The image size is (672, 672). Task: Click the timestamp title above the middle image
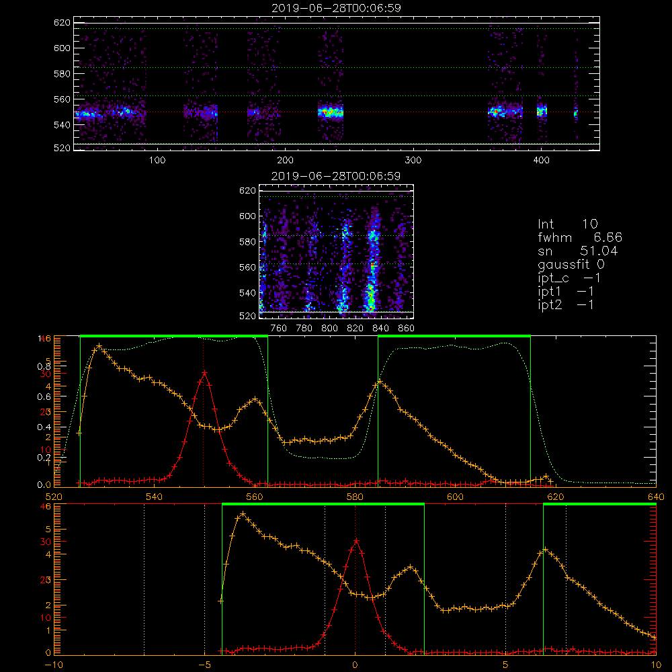pos(336,176)
